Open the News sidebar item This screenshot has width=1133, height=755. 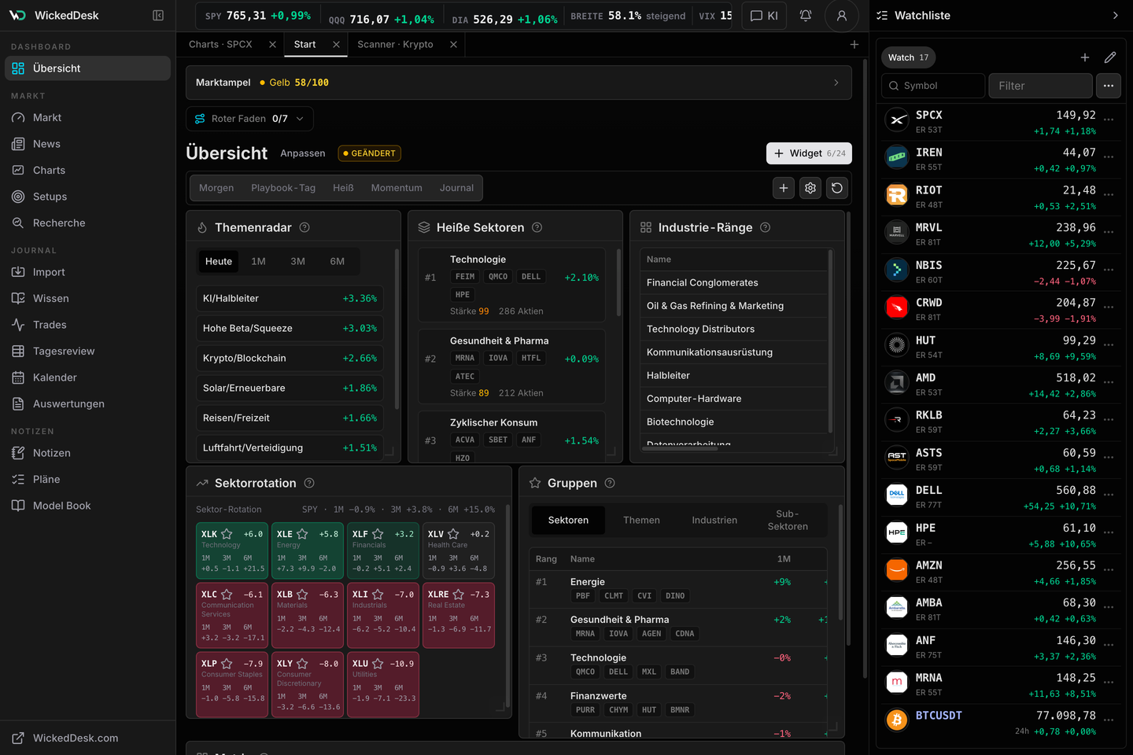tap(88, 144)
